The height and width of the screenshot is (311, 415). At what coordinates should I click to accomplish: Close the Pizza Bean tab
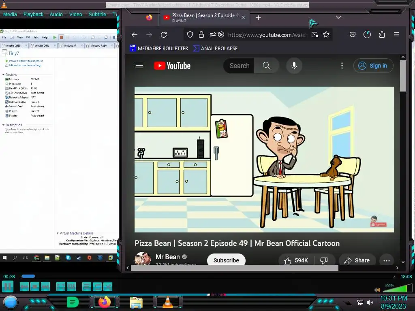click(x=243, y=17)
